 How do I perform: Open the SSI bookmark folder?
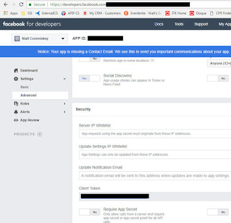point(27,13)
